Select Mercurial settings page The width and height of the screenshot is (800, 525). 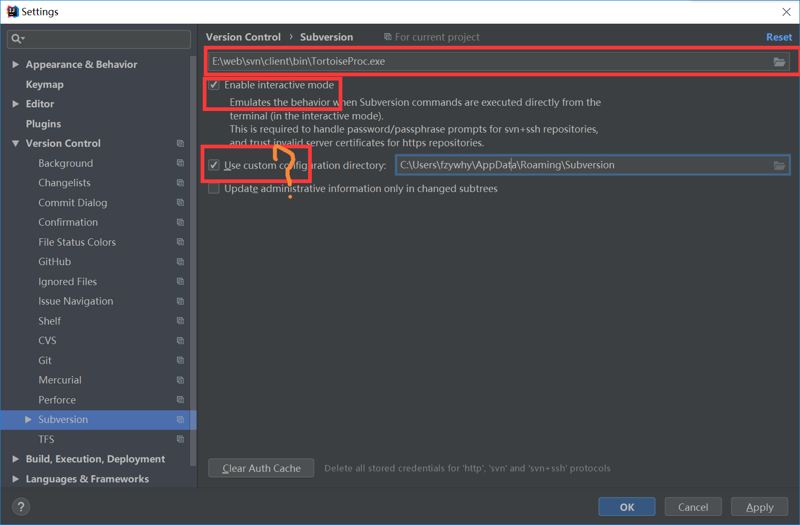click(x=60, y=380)
